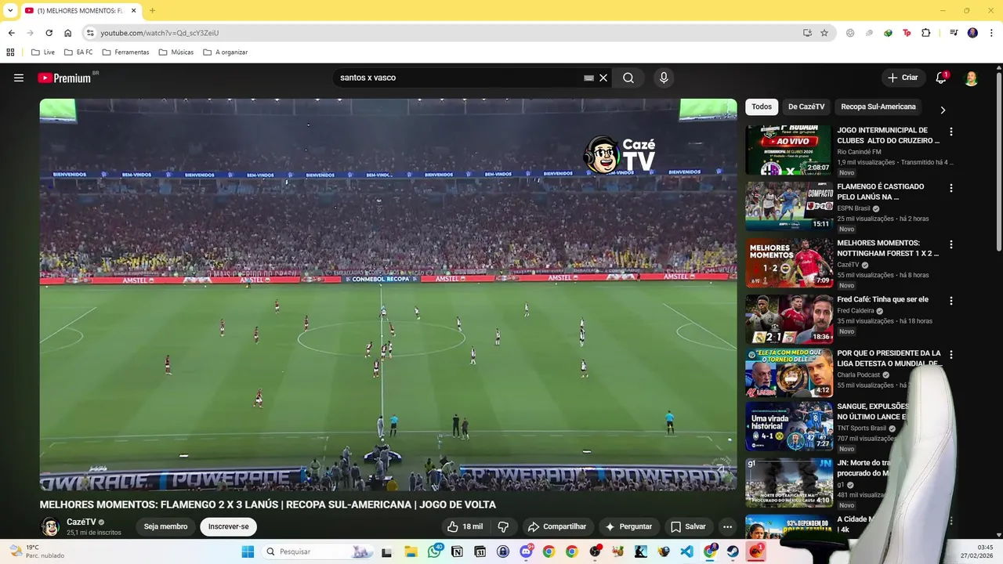
Task: Open the AO VIVO Jogo Intermunicipal thumbnail
Action: point(789,150)
